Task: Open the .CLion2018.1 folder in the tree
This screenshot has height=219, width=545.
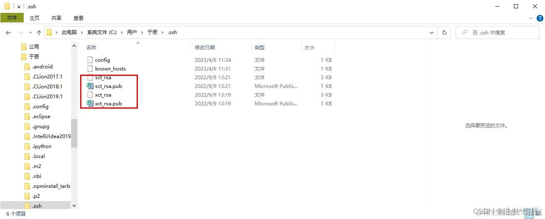Action: coord(47,87)
